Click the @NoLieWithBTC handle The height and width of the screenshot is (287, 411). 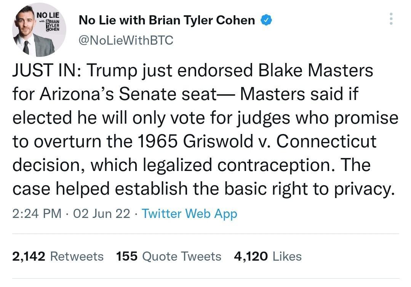(x=126, y=40)
